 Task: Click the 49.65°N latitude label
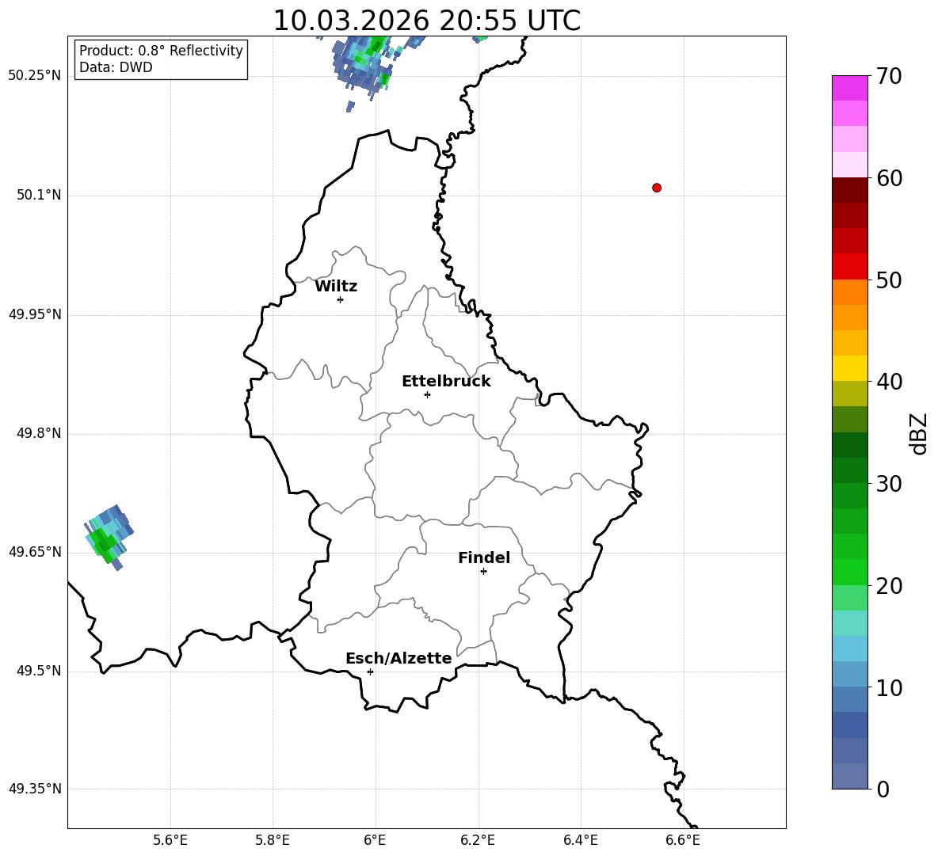click(35, 552)
